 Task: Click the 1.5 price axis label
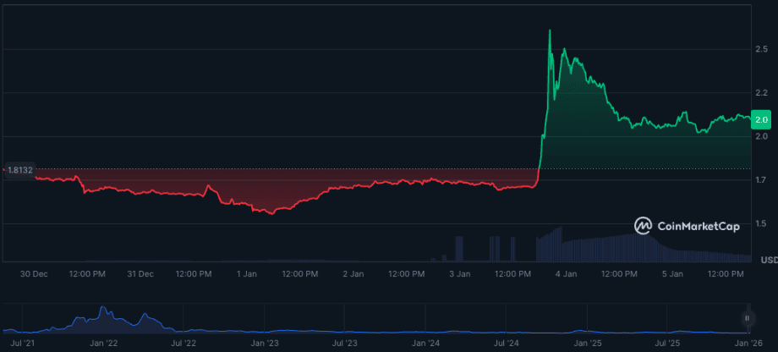click(x=762, y=223)
